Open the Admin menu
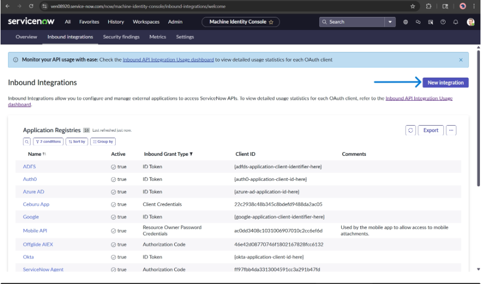Viewport: 481px width, 284px height. 175,22
